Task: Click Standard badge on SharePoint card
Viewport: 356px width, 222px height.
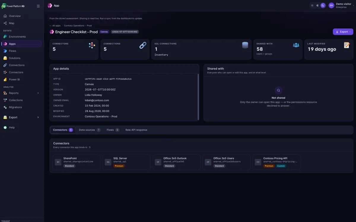Action: point(69,166)
